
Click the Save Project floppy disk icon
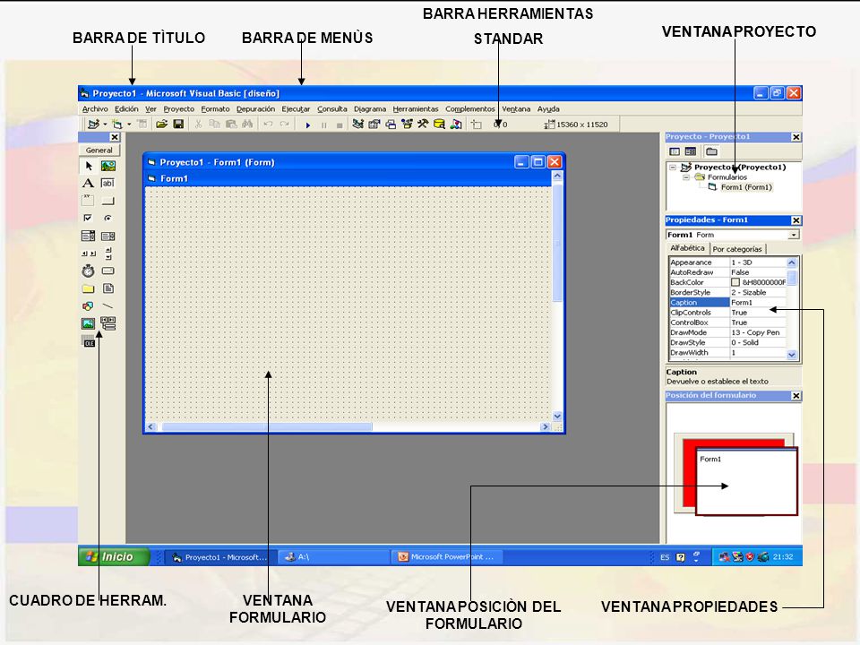(x=178, y=125)
